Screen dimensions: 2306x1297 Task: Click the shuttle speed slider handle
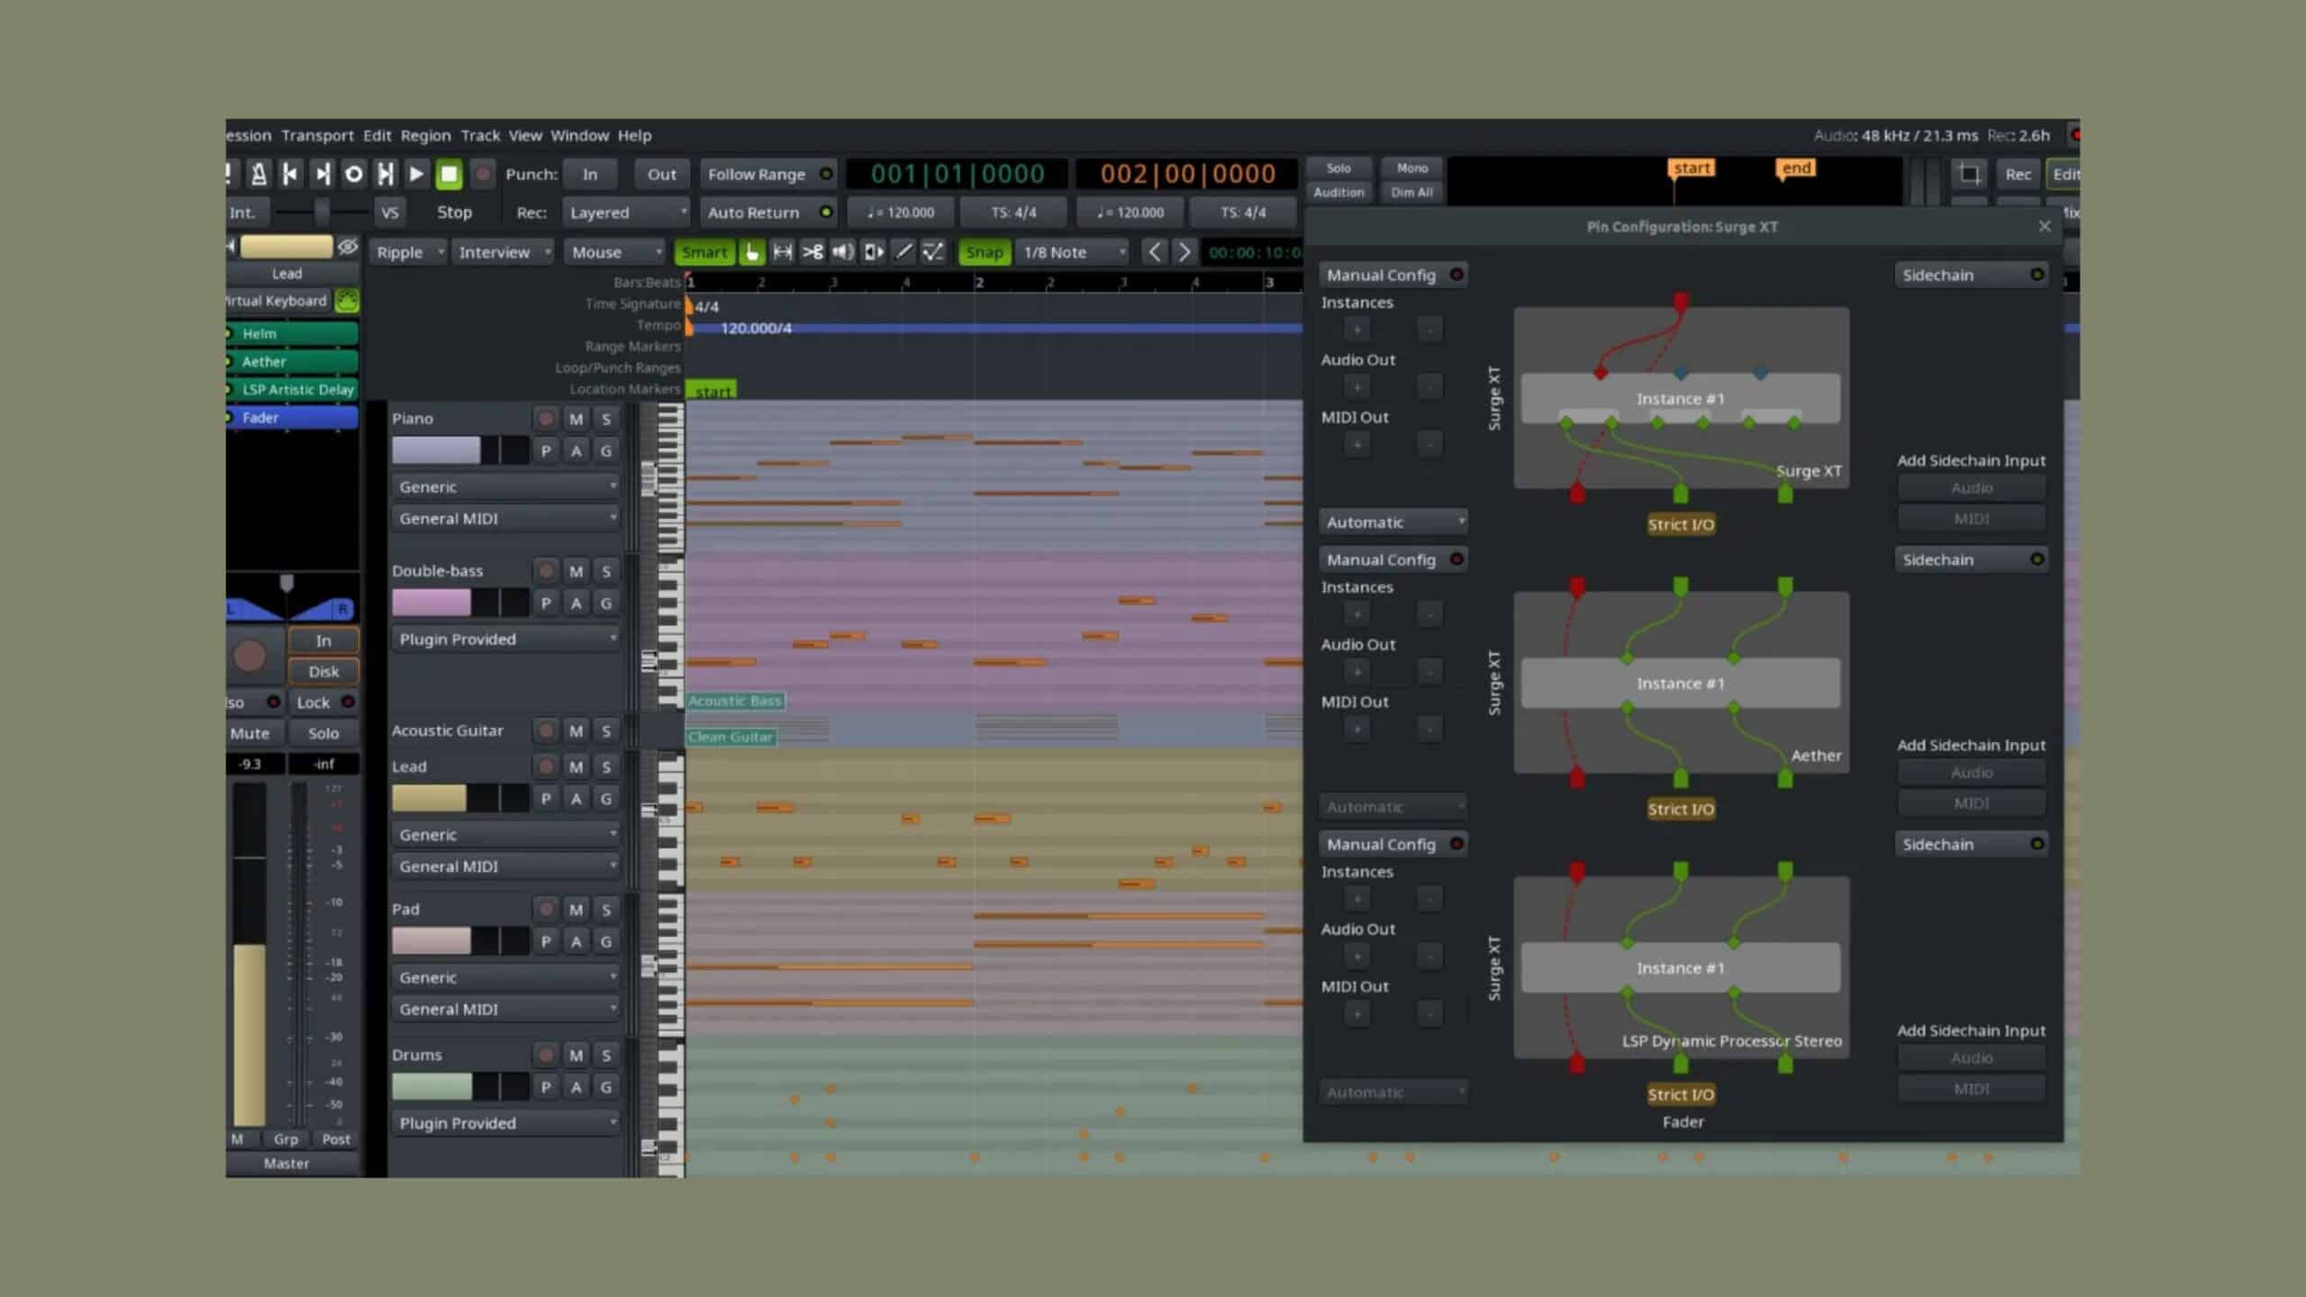point(321,213)
